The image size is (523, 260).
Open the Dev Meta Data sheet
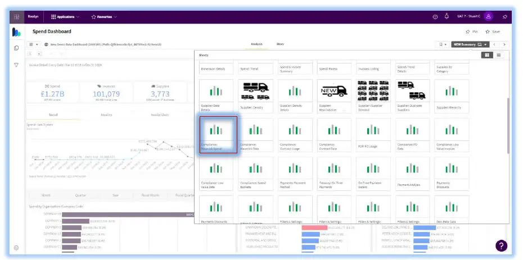[452, 209]
